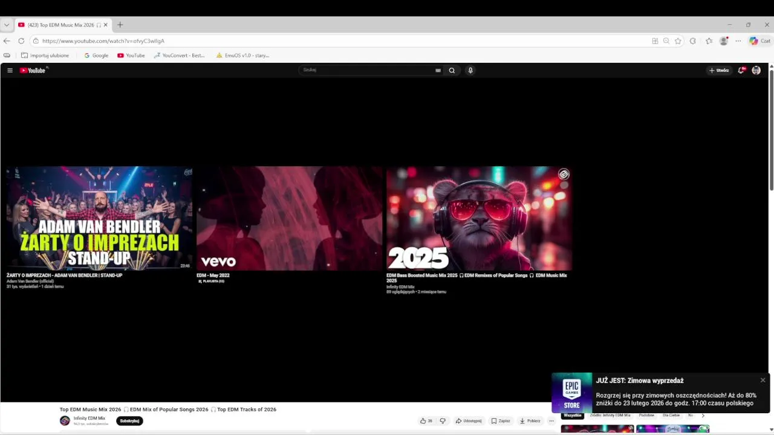Open the split screen icon in address bar
The width and height of the screenshot is (774, 435).
click(x=655, y=41)
